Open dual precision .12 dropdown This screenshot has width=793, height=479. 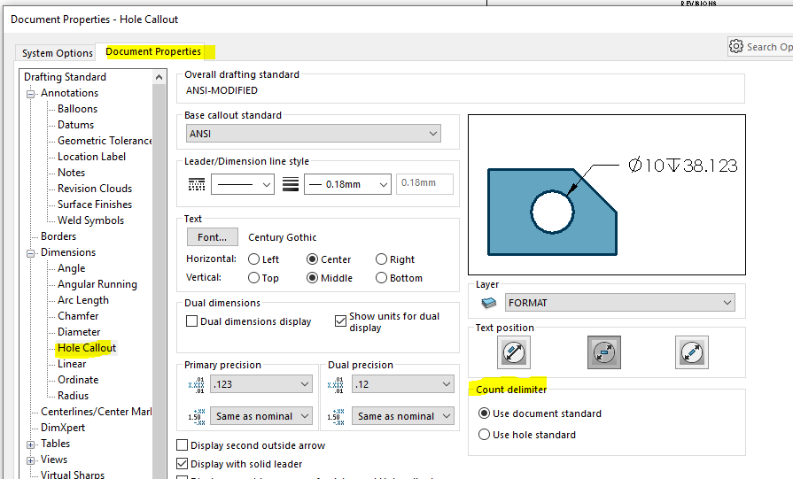[x=403, y=384]
